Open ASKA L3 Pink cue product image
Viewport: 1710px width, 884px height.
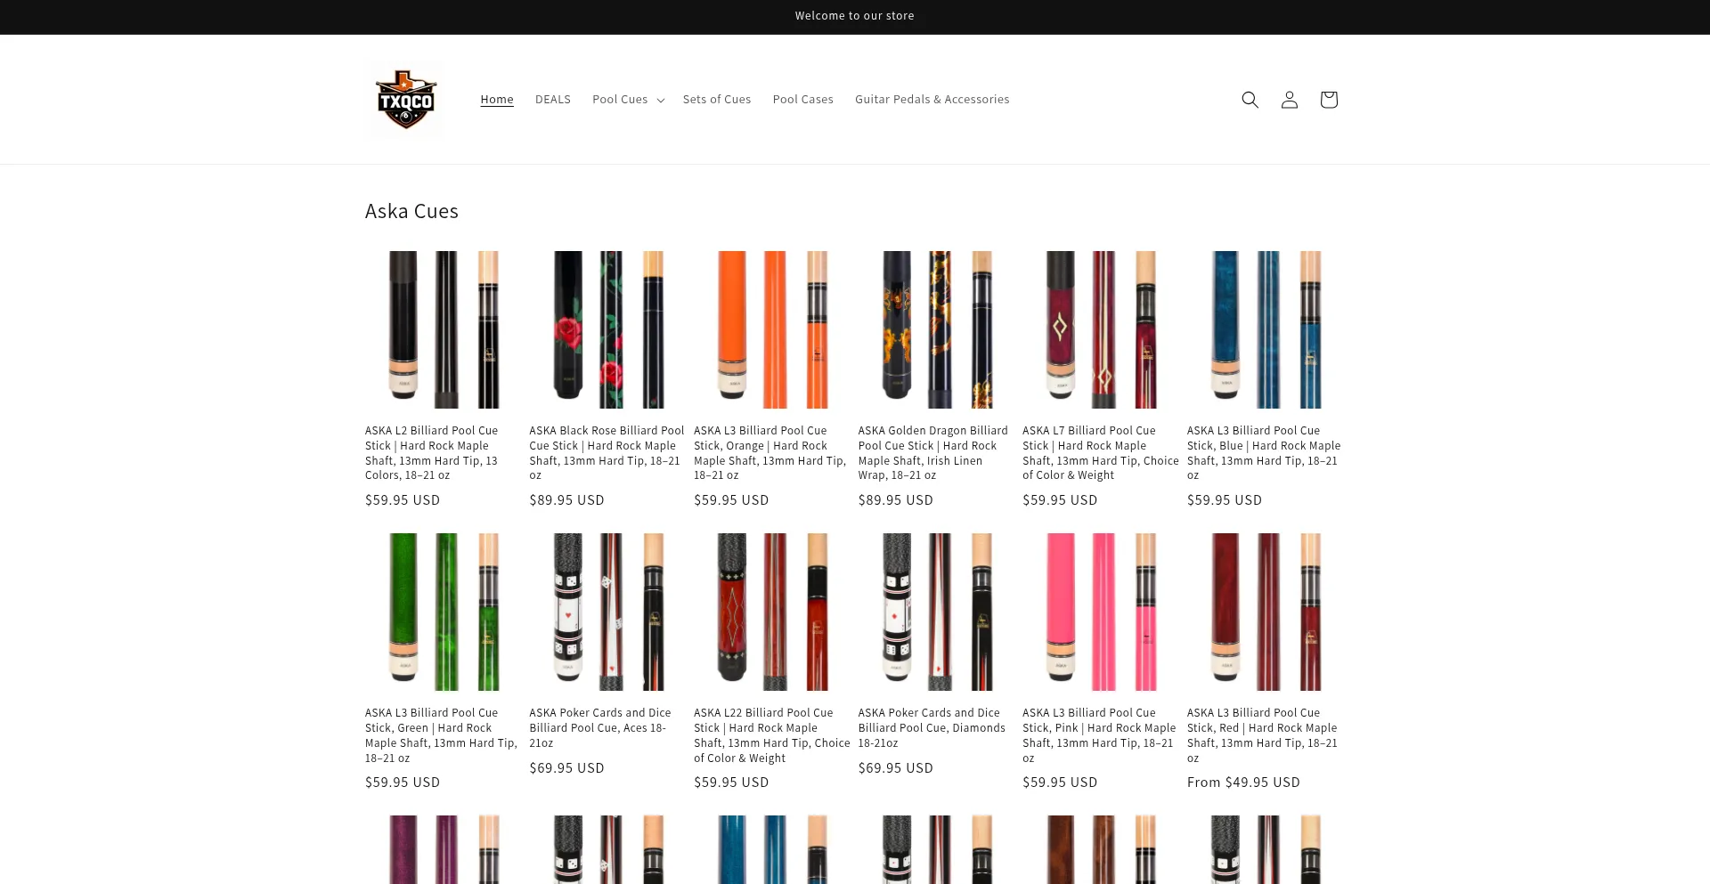pos(1101,612)
